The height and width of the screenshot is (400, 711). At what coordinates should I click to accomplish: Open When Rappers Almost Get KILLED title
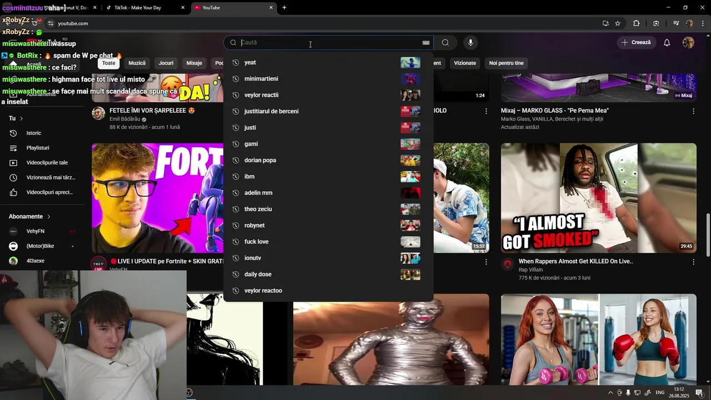coord(575,261)
